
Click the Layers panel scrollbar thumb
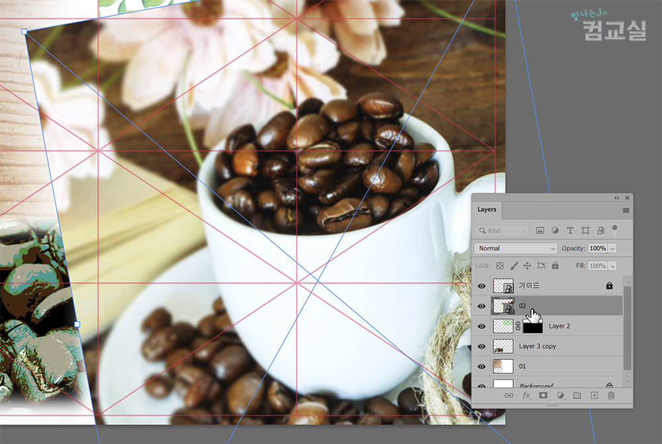coord(628,328)
